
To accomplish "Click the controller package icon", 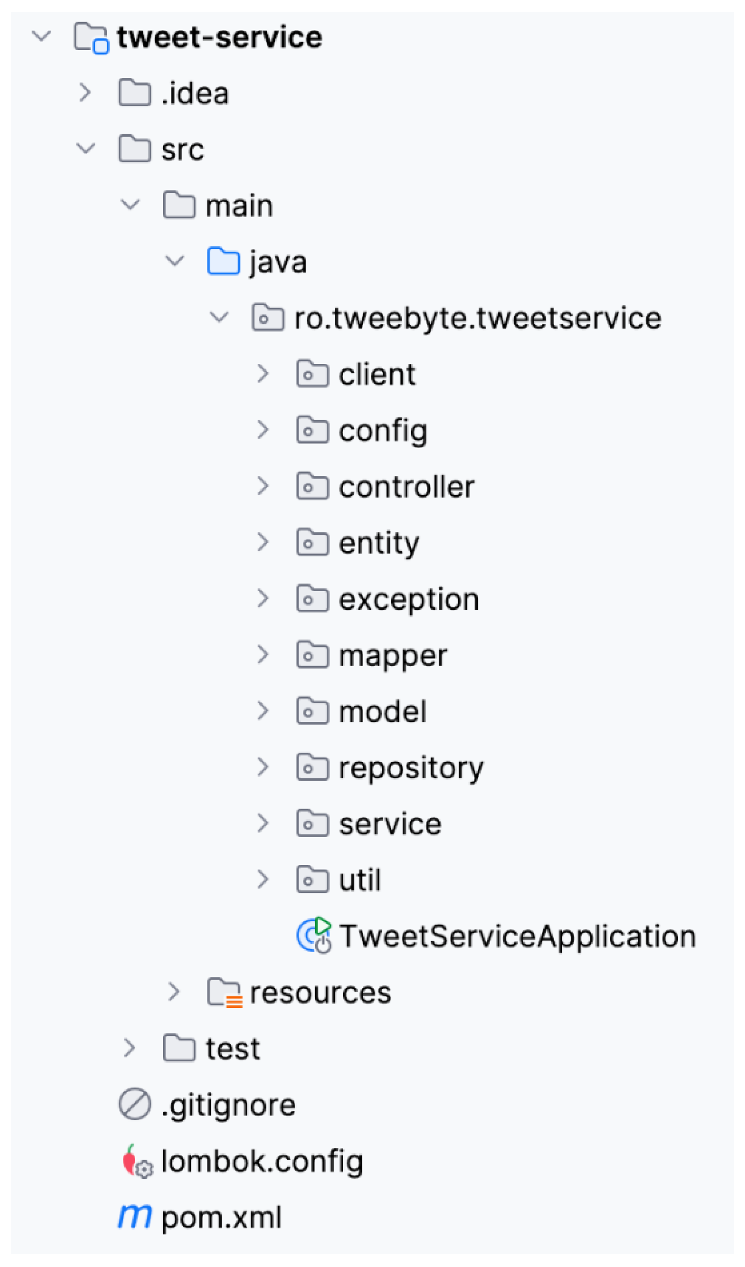I will click(x=312, y=487).
